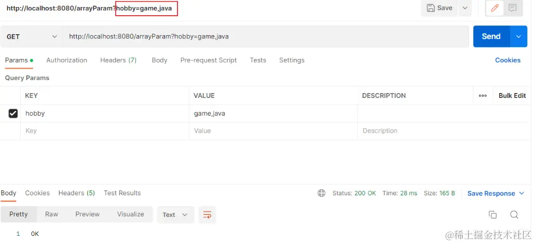The width and height of the screenshot is (535, 244).
Task: Open the response Cookies tab
Action: pos(37,193)
